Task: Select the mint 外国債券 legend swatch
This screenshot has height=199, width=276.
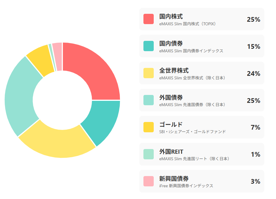Action: [148, 100]
